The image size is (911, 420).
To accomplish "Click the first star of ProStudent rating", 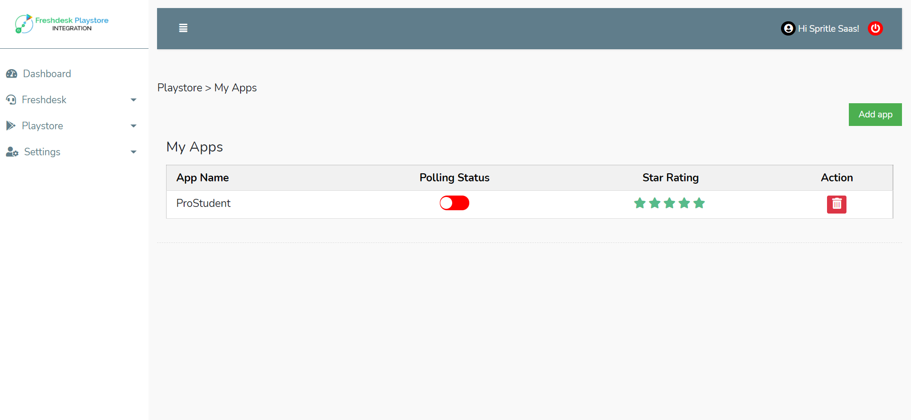I will point(640,203).
